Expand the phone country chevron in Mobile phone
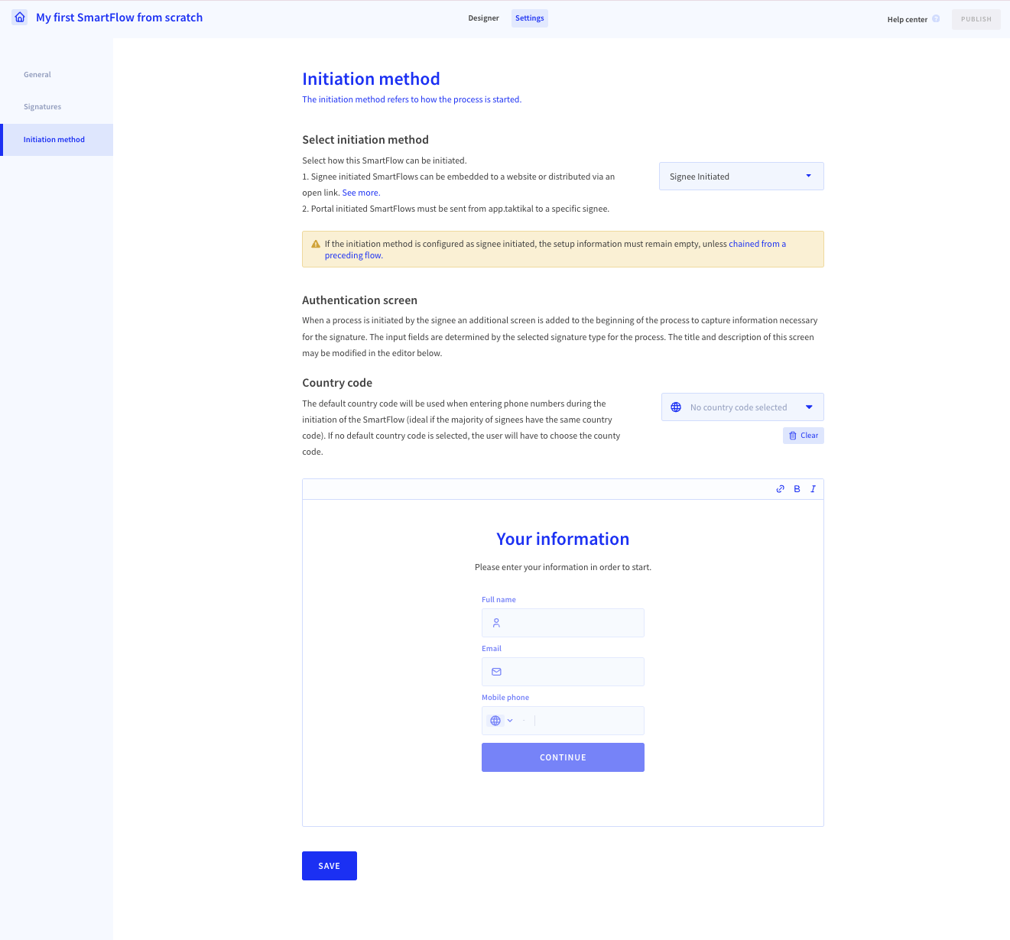This screenshot has width=1010, height=940. pos(510,721)
